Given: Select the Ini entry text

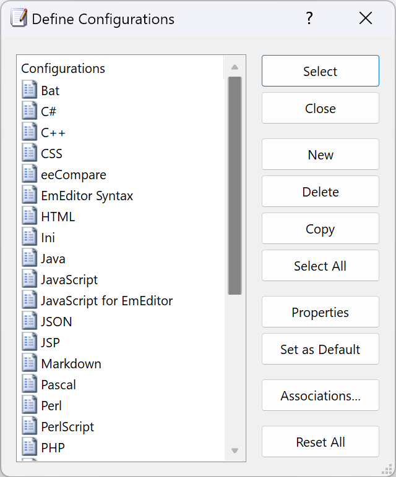Looking at the screenshot, I should pos(48,238).
